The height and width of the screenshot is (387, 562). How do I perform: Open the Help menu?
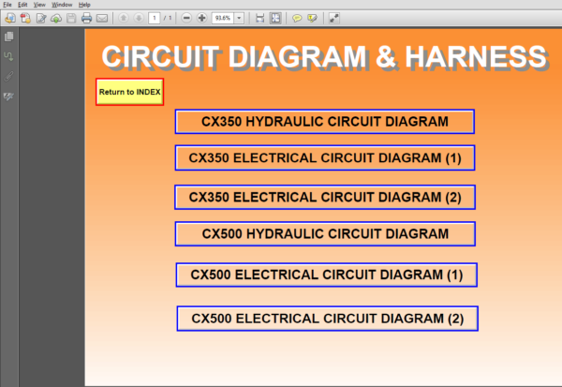tap(84, 5)
